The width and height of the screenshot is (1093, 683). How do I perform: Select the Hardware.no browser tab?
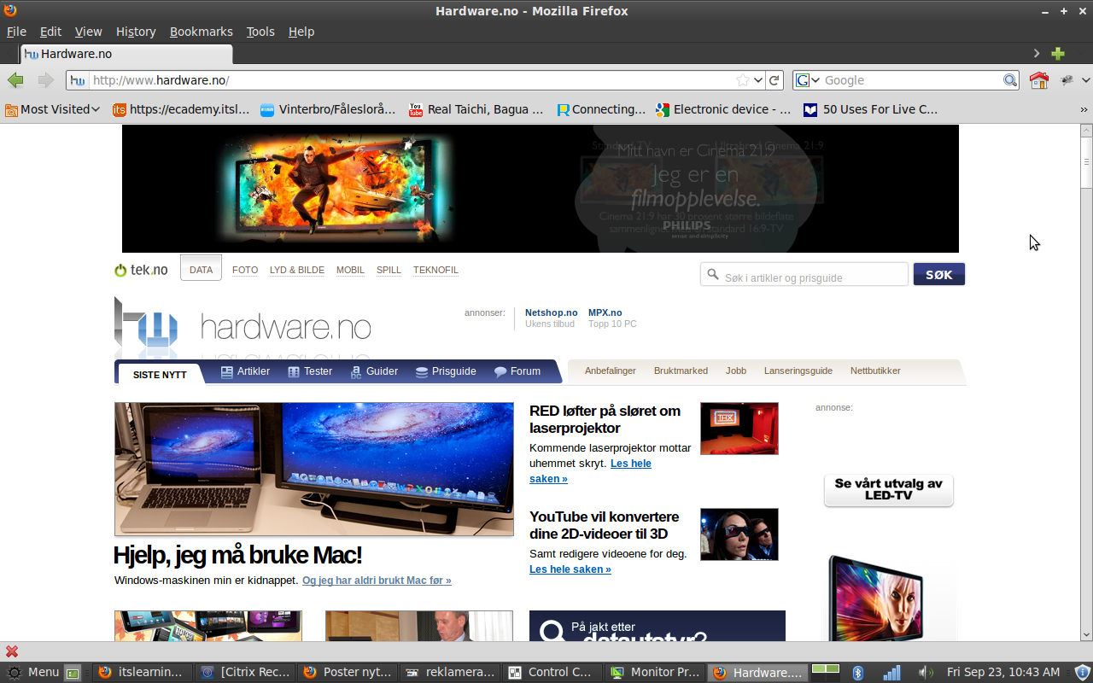126,54
